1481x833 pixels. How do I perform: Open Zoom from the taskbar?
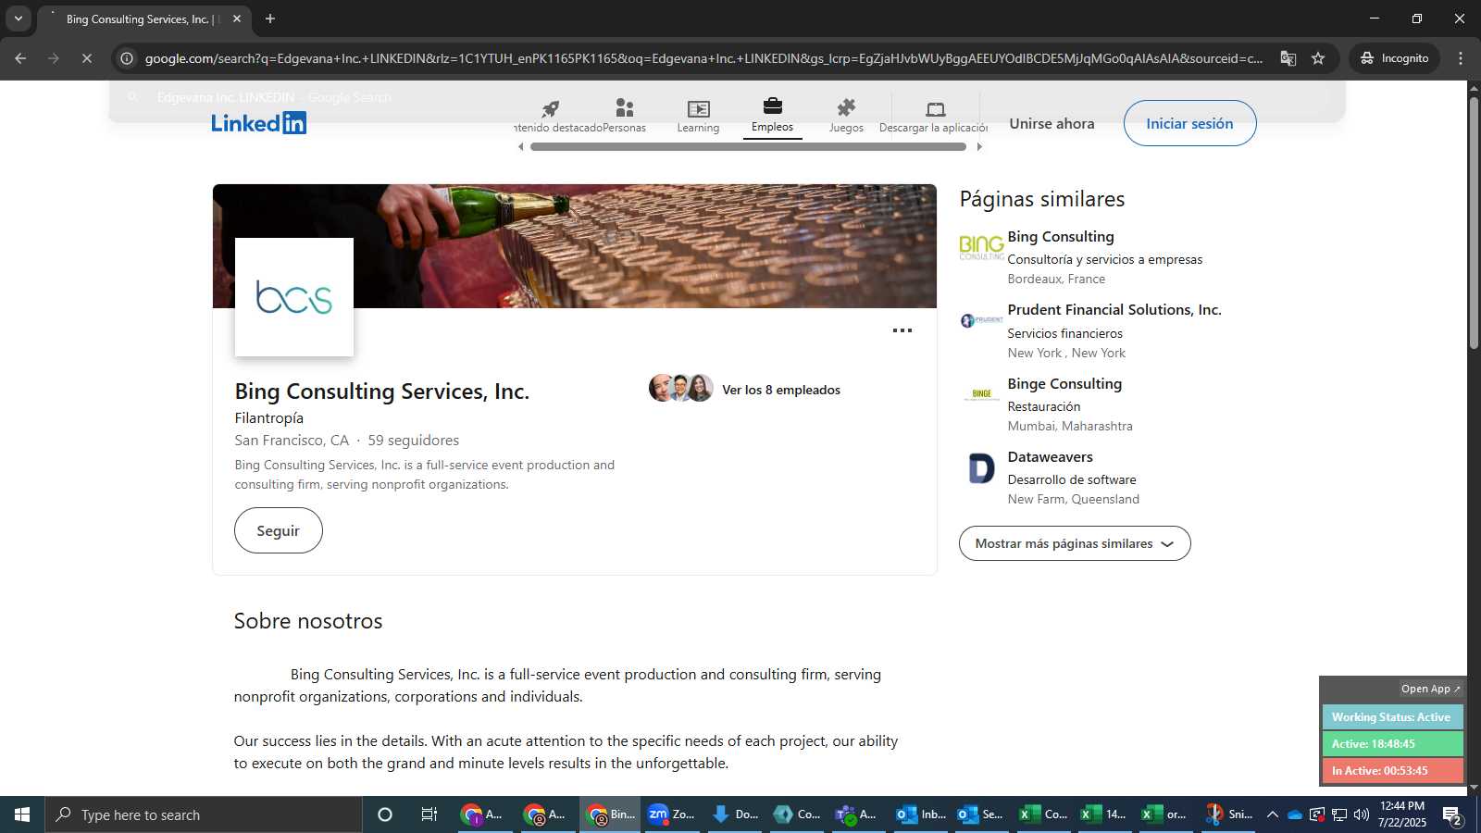tap(671, 814)
